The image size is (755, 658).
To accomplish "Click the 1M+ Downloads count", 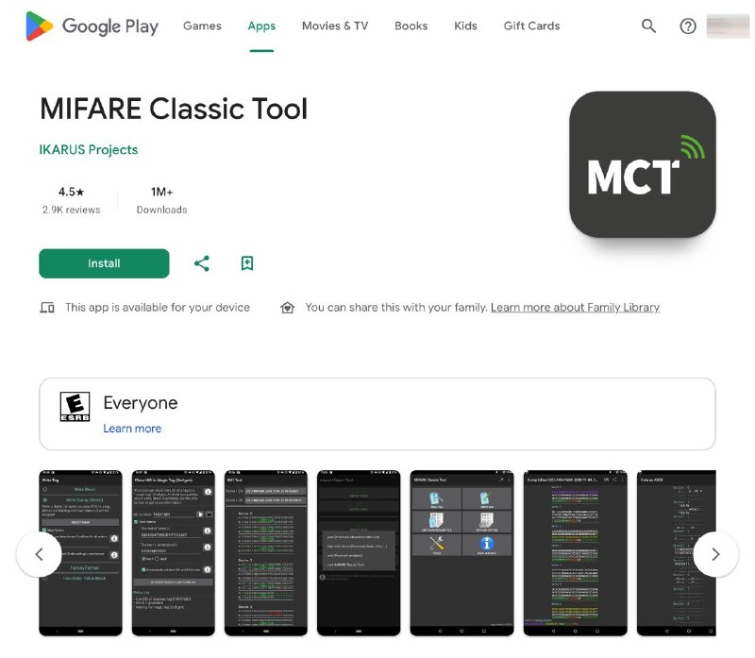I will [161, 200].
